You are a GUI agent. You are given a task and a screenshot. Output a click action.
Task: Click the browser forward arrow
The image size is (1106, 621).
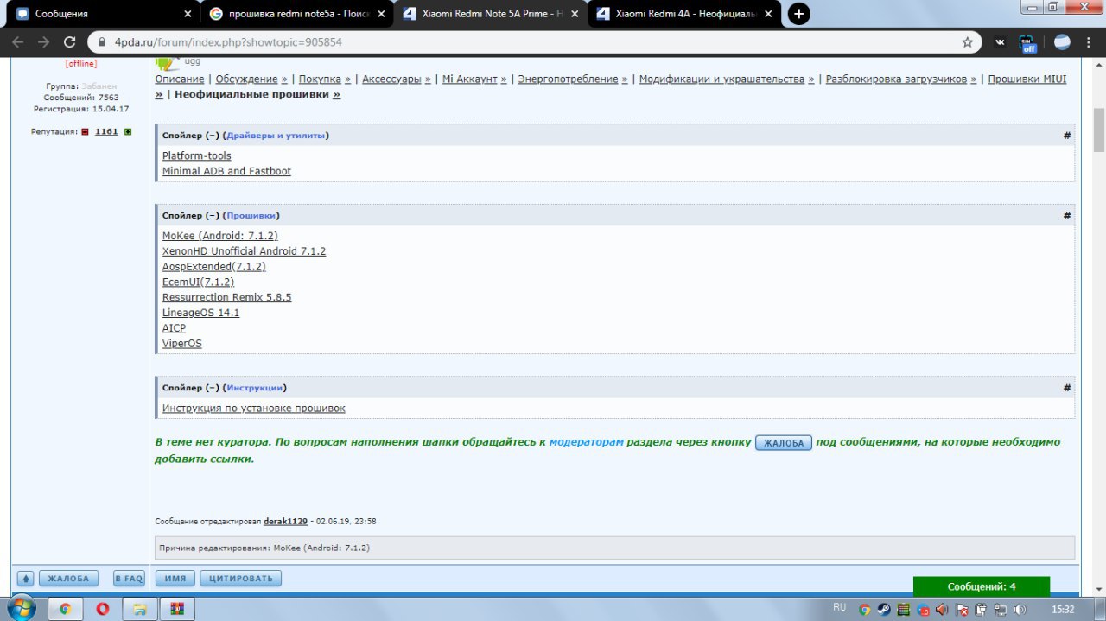click(44, 41)
